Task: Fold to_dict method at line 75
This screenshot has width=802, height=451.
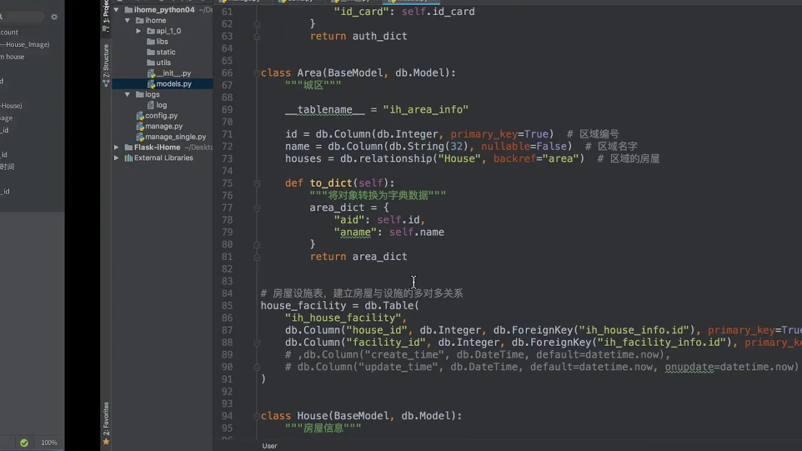Action: pos(257,184)
